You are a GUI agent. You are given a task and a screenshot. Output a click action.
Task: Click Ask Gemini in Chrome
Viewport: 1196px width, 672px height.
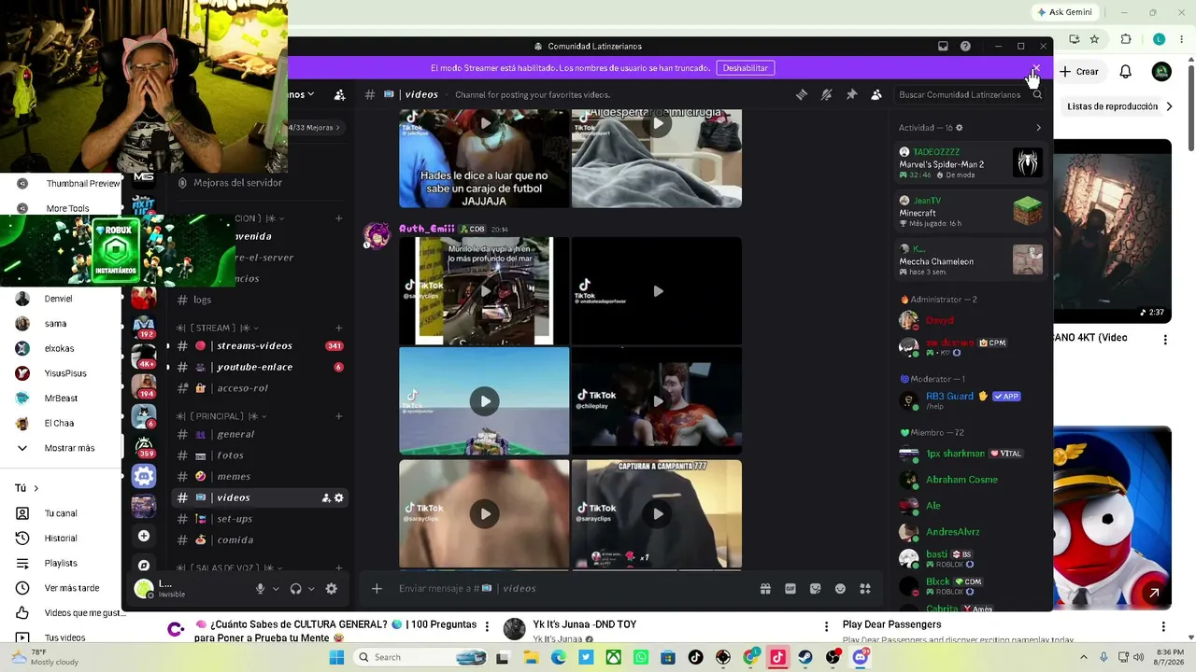pos(1064,12)
